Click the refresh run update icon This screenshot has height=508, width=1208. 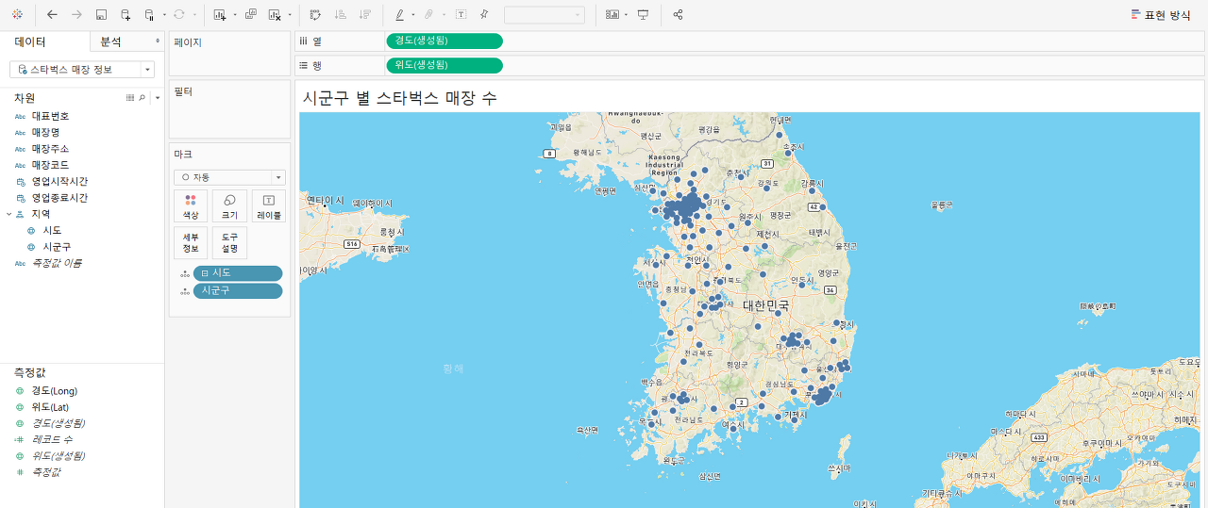178,15
